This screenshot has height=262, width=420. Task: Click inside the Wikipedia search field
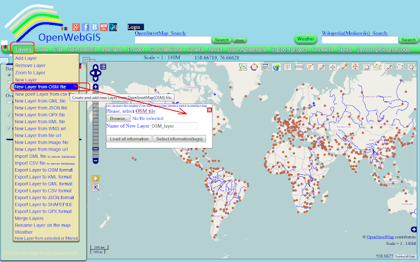pyautogui.click(x=360, y=40)
